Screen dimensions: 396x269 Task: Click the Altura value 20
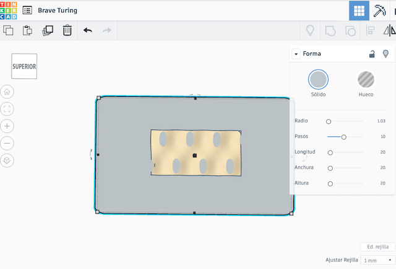383,183
